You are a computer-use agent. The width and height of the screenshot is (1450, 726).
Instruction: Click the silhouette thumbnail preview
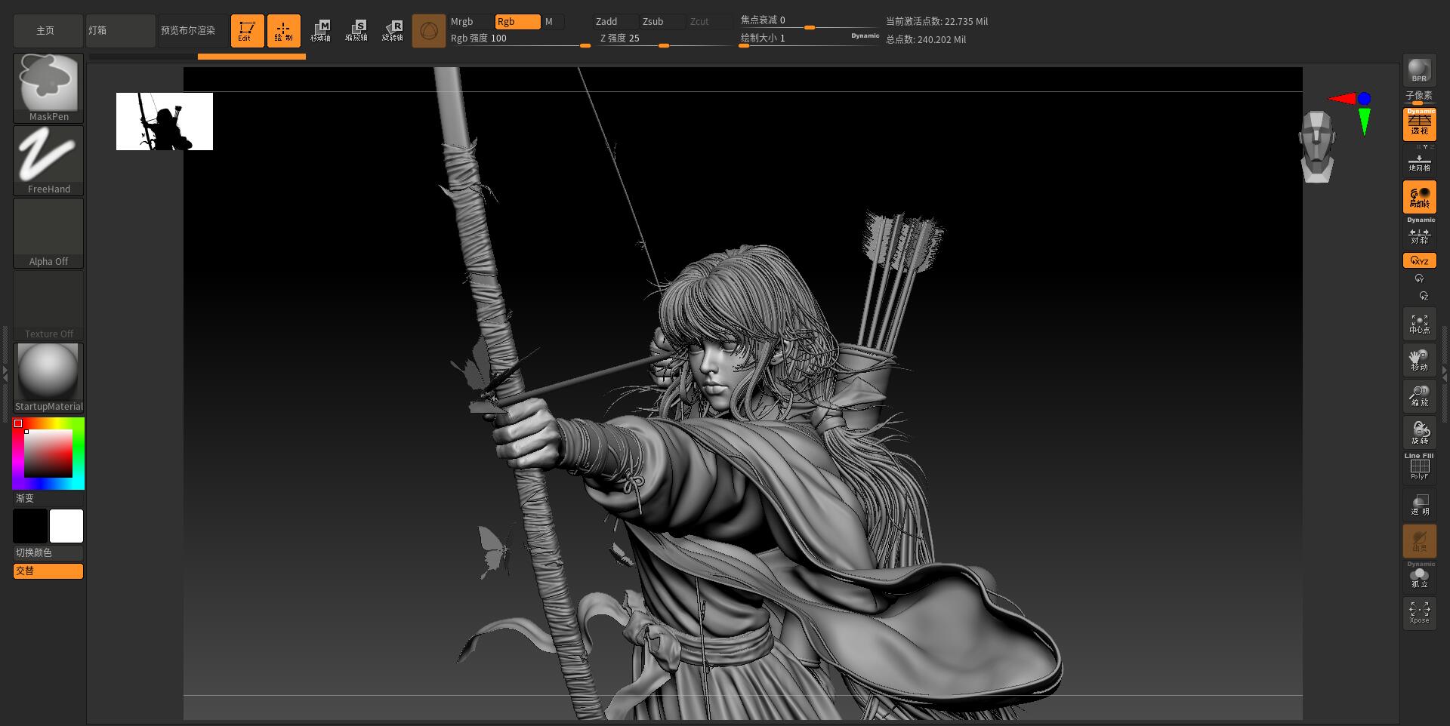[x=165, y=122]
